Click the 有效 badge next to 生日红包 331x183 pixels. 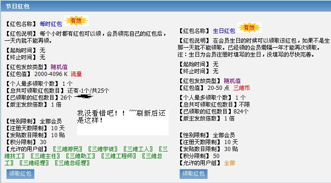click(249, 28)
